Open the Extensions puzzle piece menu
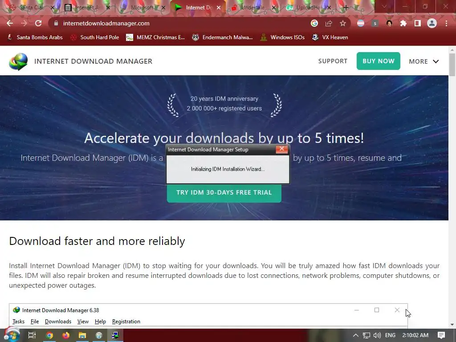The width and height of the screenshot is (456, 342). click(x=403, y=23)
